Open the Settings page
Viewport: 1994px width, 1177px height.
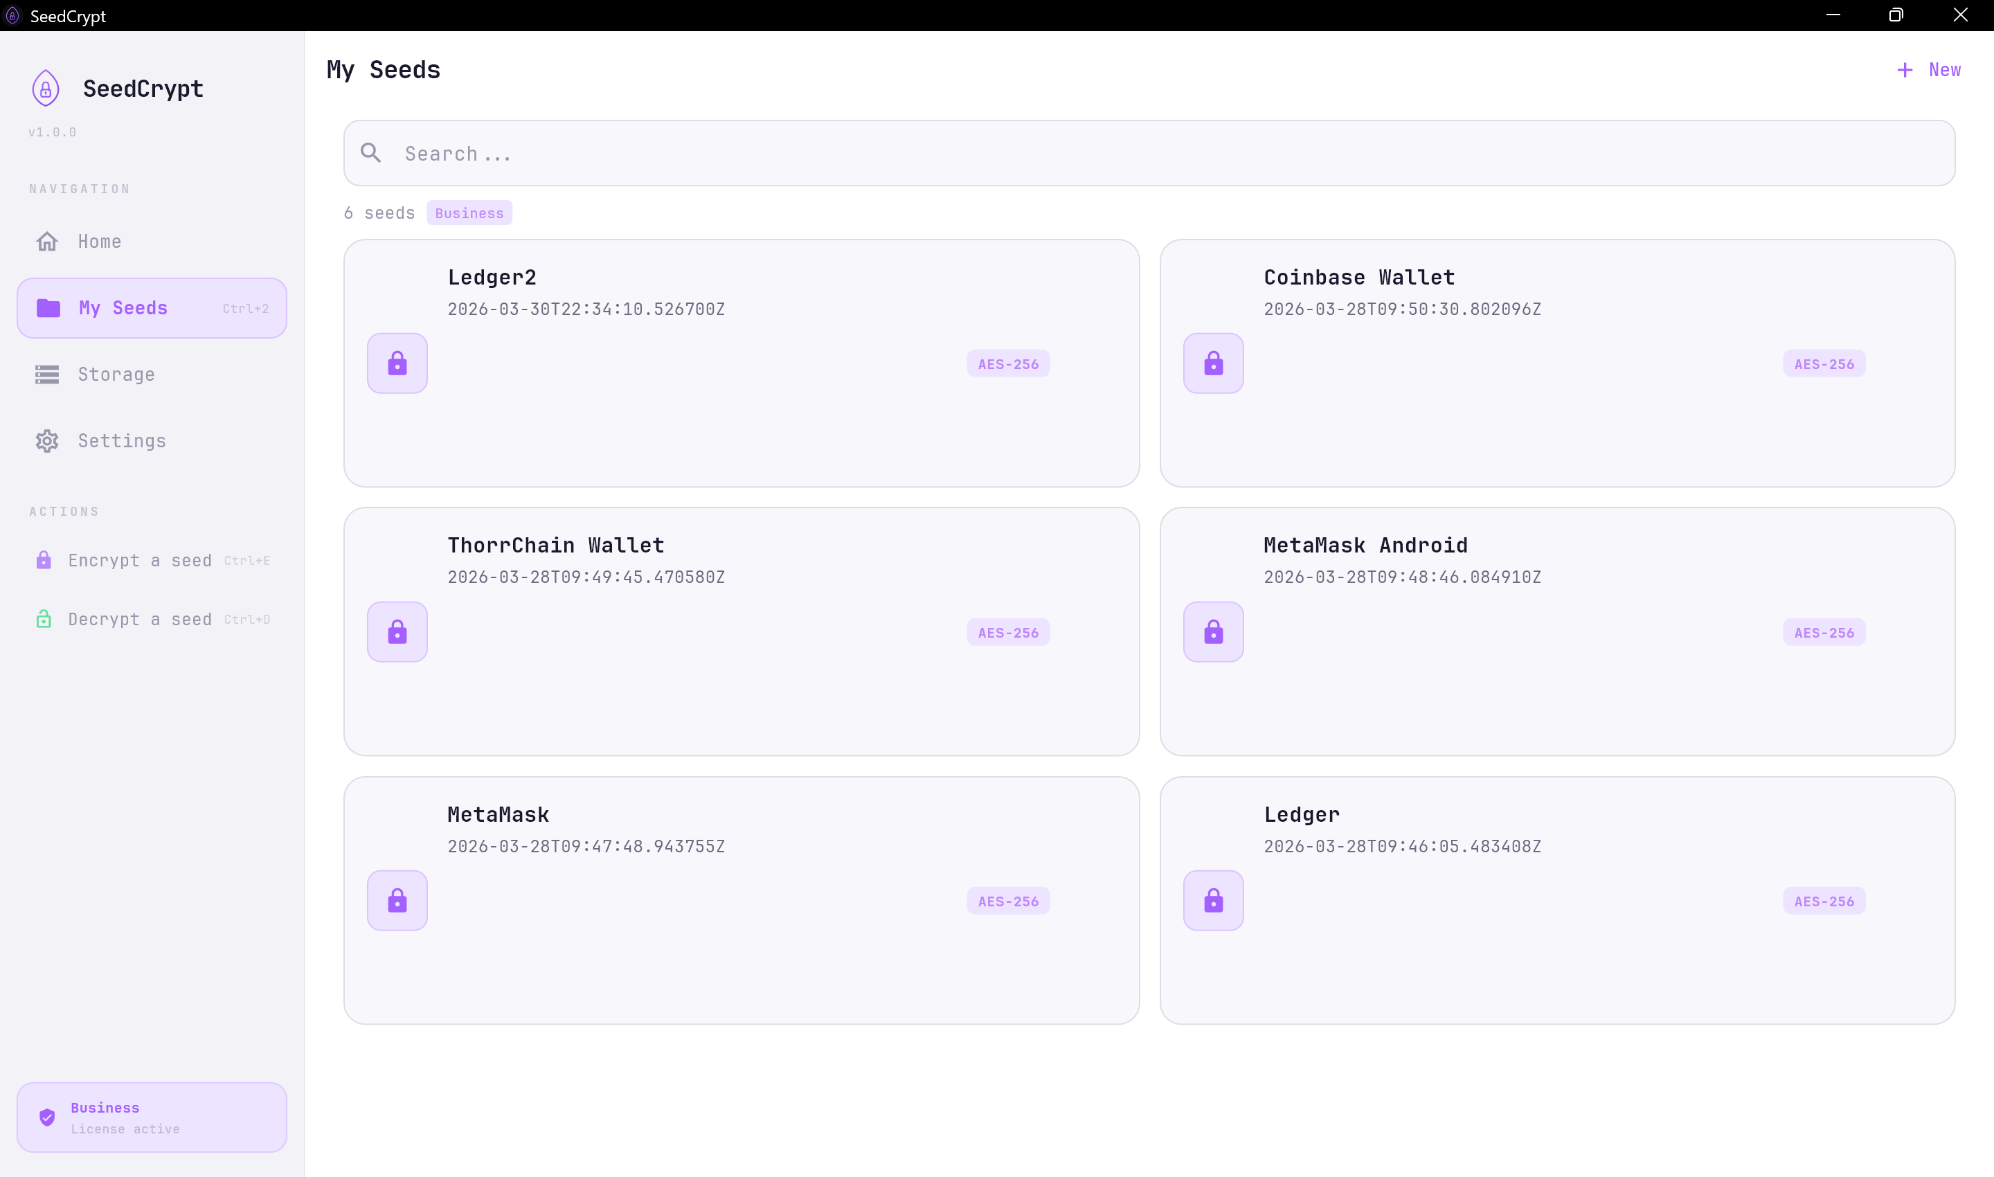pos(121,441)
